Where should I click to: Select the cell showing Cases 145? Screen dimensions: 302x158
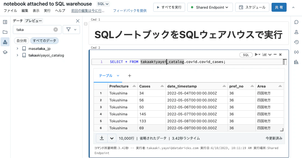(x=152, y=114)
